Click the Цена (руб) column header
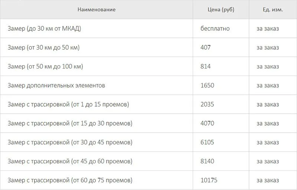The image size is (297, 190). click(x=221, y=10)
